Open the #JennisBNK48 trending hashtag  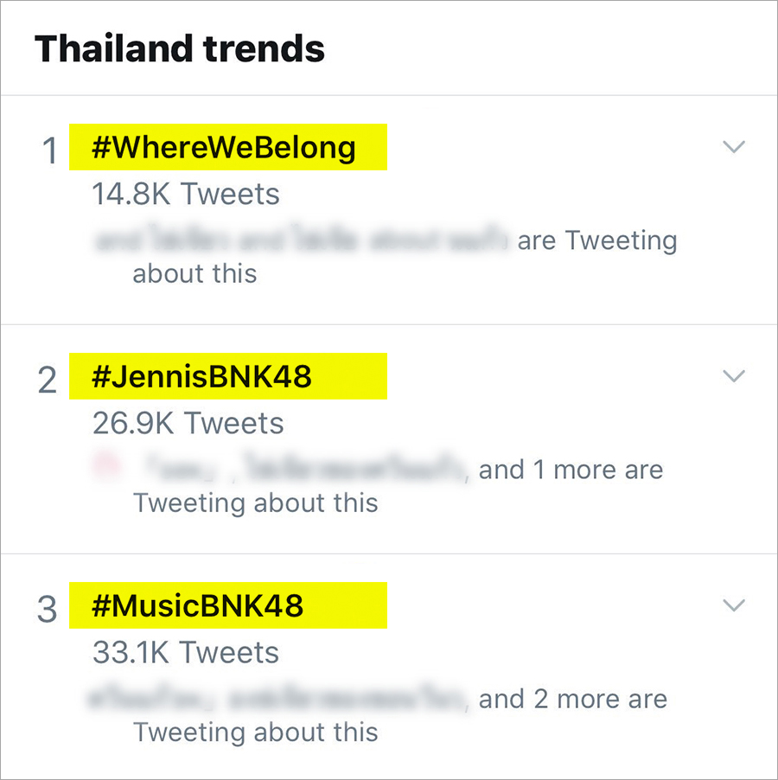coord(202,377)
